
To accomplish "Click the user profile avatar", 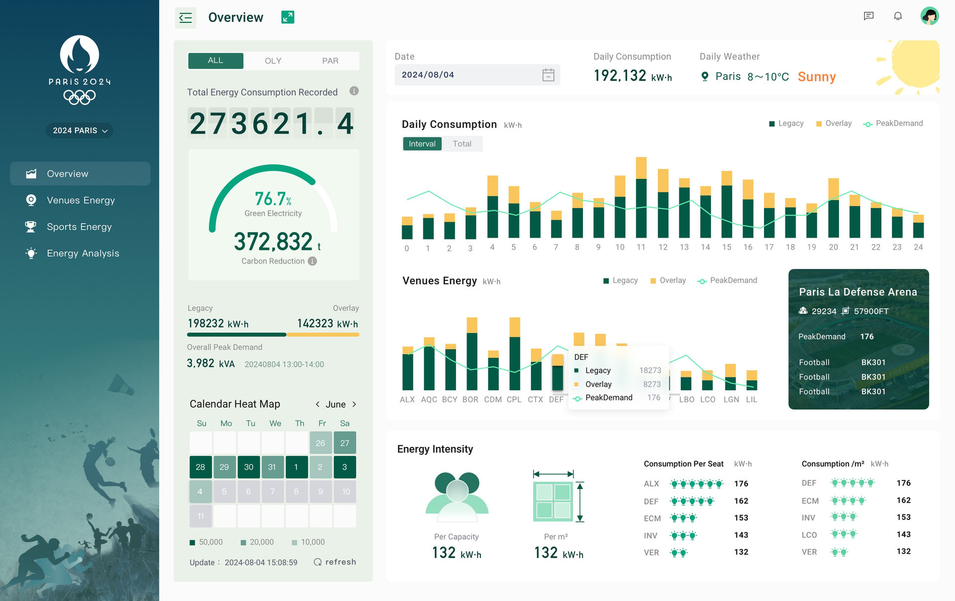I will point(929,16).
